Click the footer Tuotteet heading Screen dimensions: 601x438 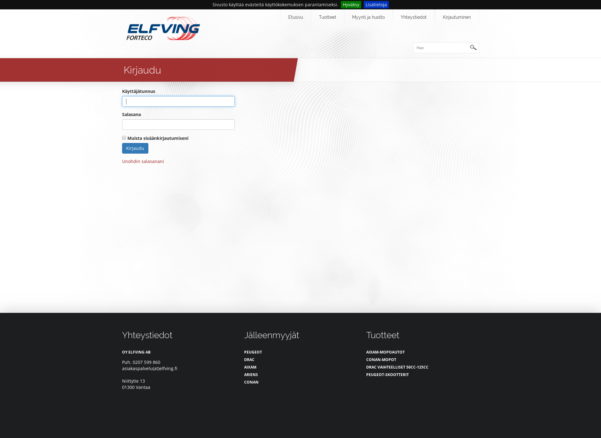(x=383, y=335)
